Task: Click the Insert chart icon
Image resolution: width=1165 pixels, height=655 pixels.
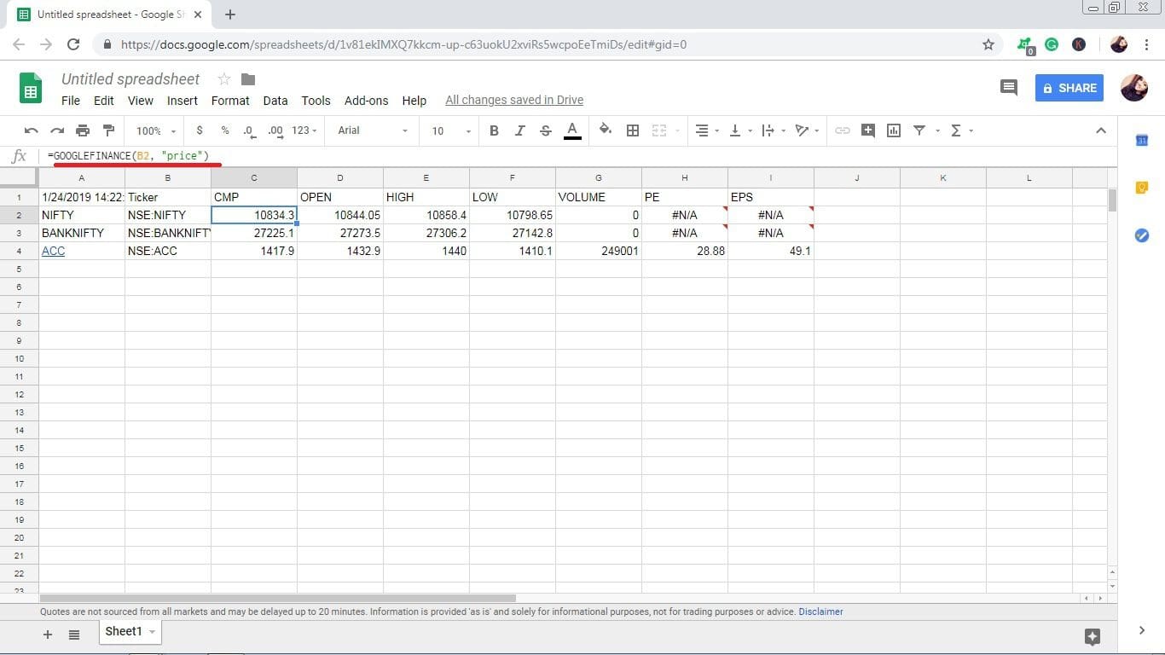Action: click(x=894, y=130)
